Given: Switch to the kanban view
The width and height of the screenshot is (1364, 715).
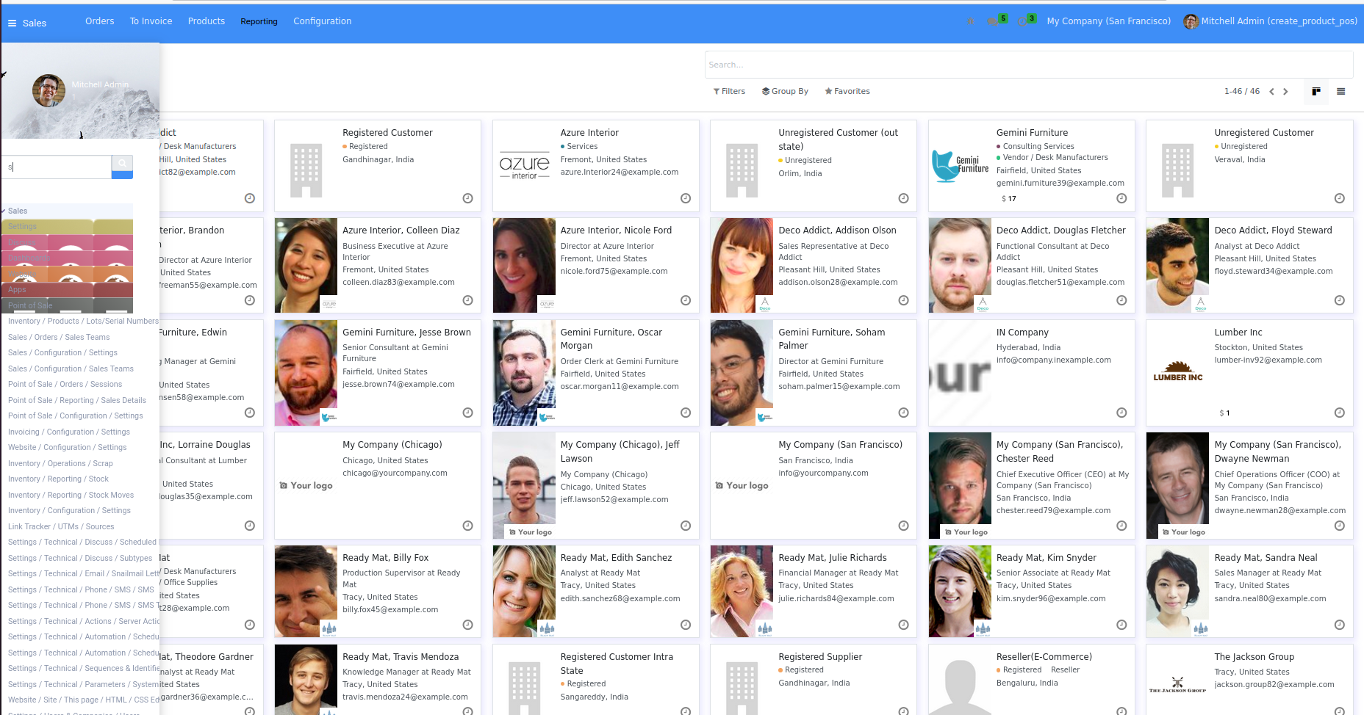Looking at the screenshot, I should 1316,92.
